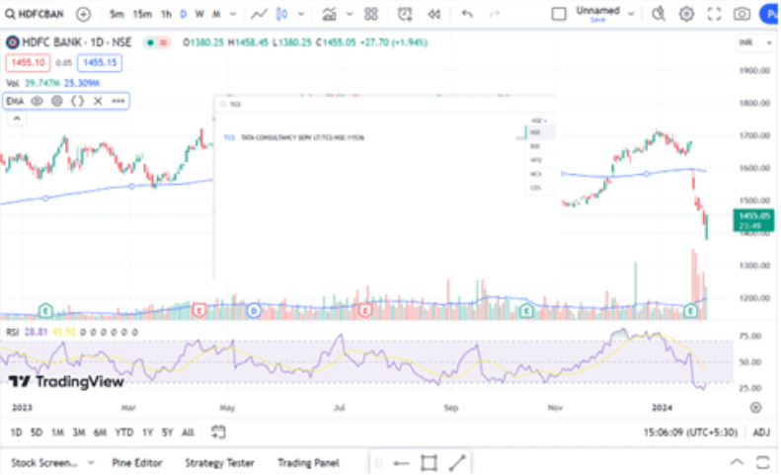The height and width of the screenshot is (475, 781).
Task: Open time axis settings icon at bottom right
Action: (x=755, y=408)
